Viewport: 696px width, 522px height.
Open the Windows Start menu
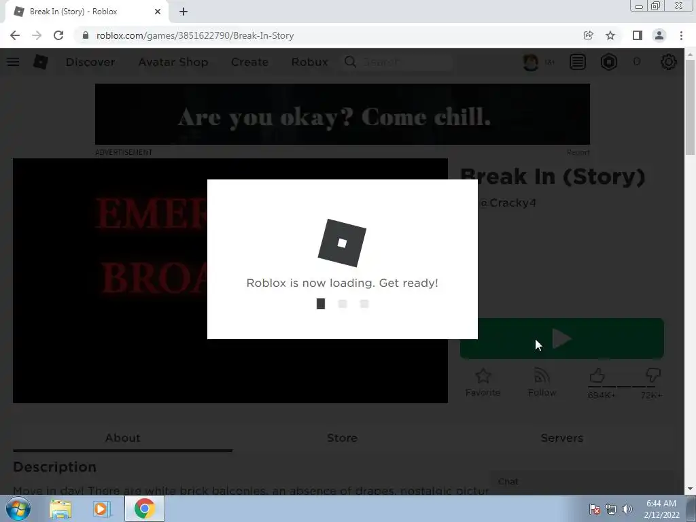click(17, 508)
